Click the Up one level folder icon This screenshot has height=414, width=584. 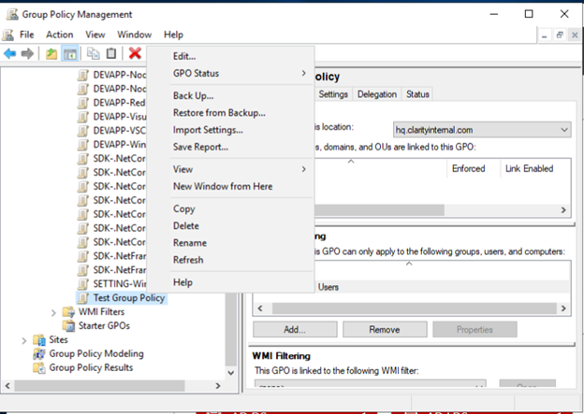coord(51,54)
